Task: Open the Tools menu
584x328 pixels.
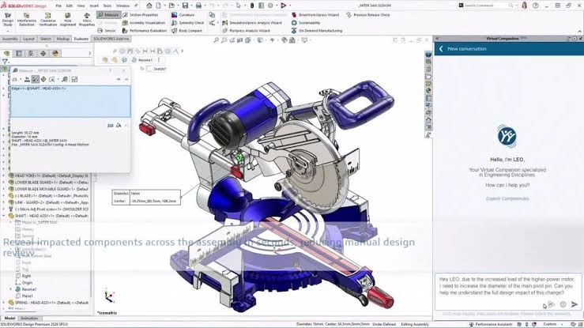Action: click(107, 6)
